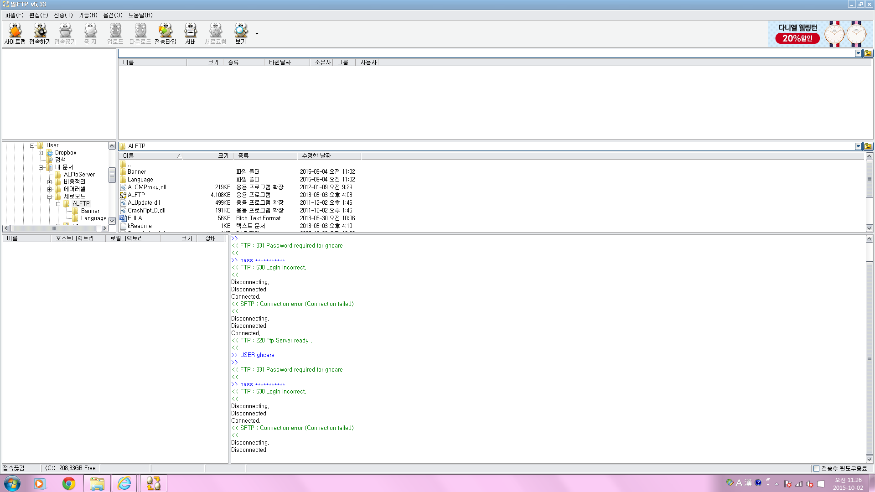The height and width of the screenshot is (492, 875).
Task: Open the 파일(F) menu
Action: [14, 15]
